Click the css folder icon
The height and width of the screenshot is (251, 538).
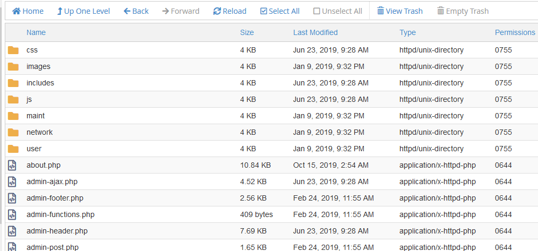coord(13,50)
